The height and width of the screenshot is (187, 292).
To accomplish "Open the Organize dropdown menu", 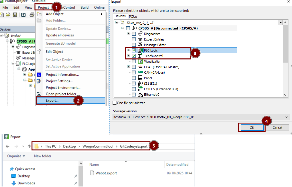I will [16, 156].
